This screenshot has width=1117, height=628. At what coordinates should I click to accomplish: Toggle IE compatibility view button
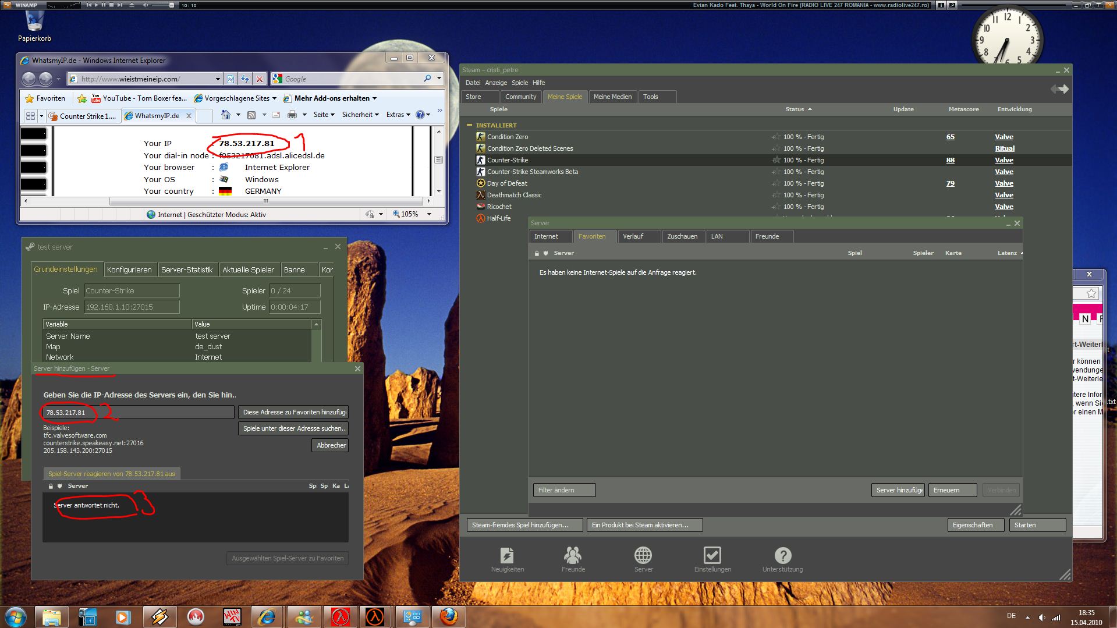tap(231, 79)
